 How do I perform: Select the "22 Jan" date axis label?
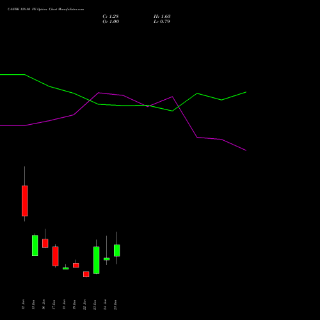pos(84,305)
